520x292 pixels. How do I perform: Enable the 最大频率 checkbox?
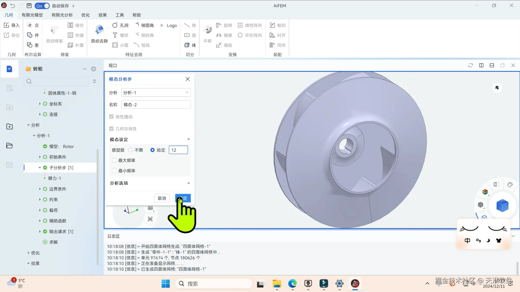(114, 160)
